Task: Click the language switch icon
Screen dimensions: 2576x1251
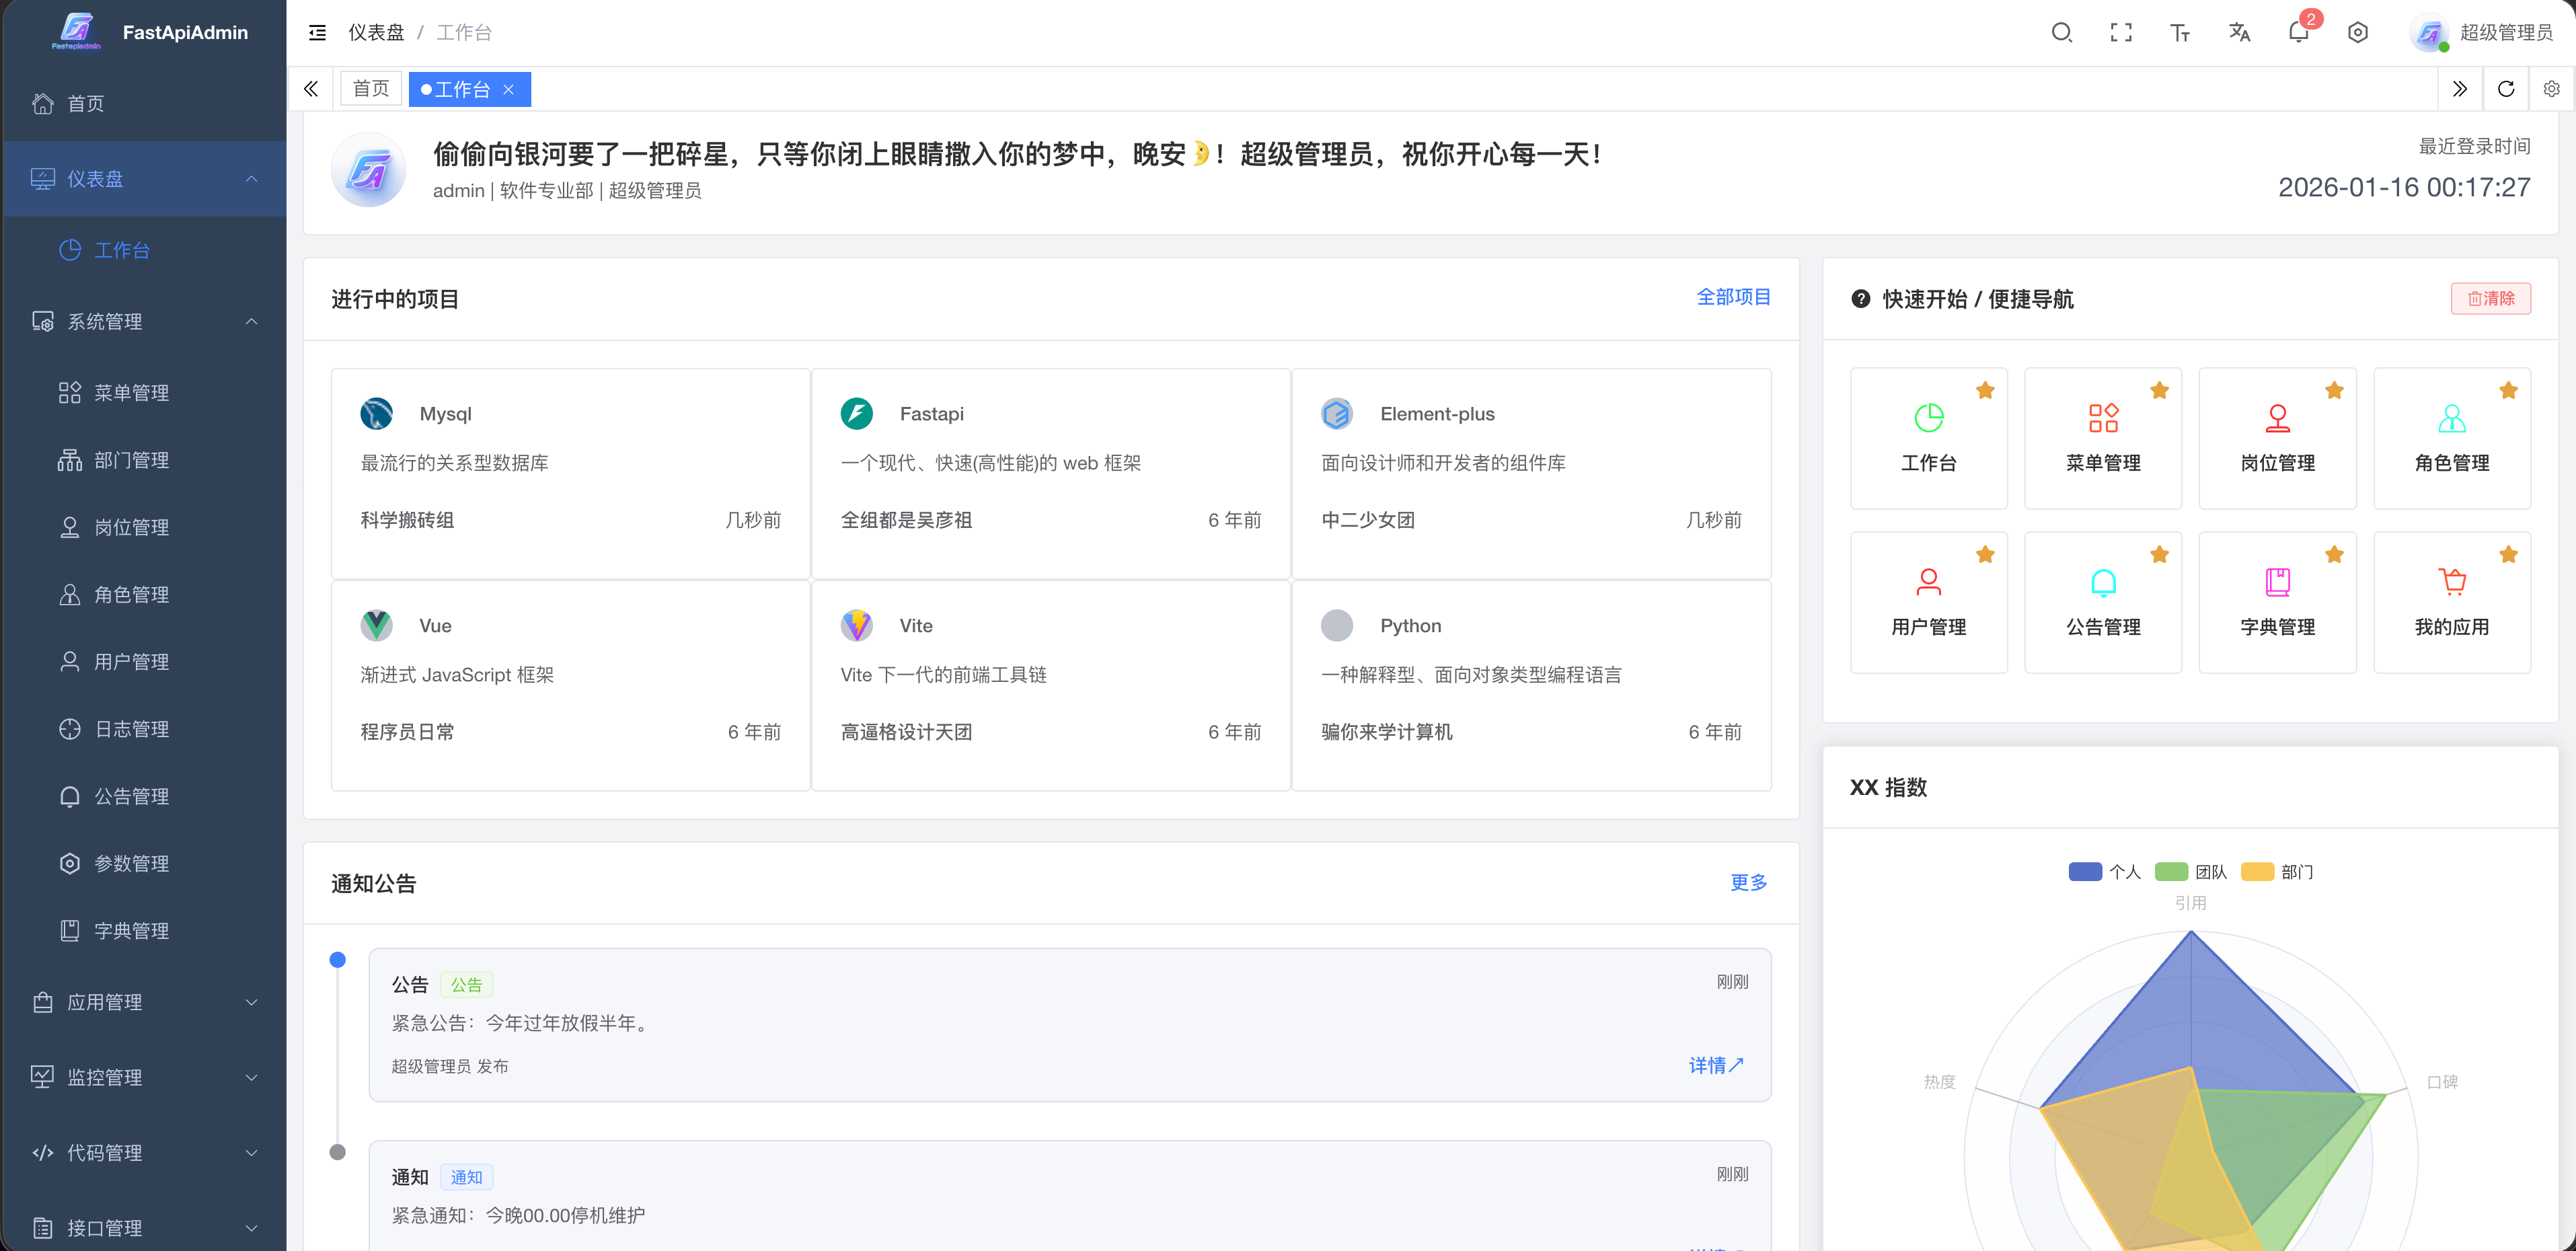Action: 2239,32
